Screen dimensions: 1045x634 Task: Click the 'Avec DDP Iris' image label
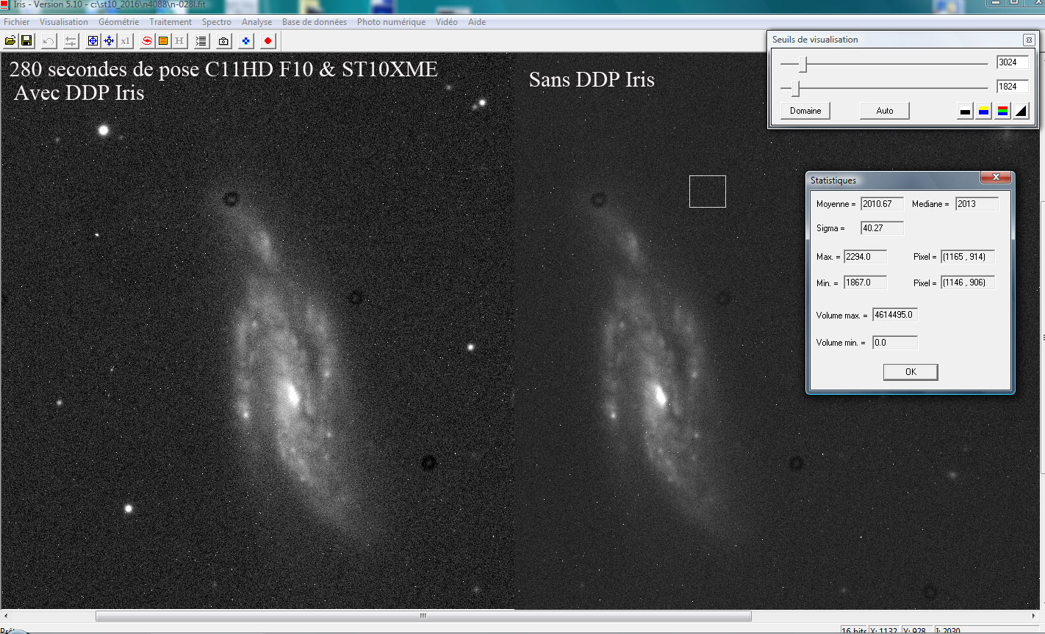79,92
